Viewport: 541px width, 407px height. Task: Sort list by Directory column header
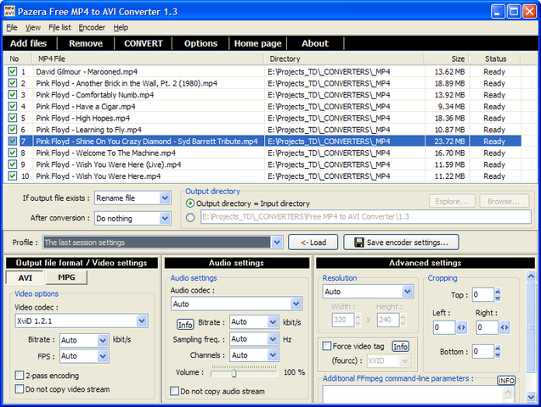click(344, 59)
